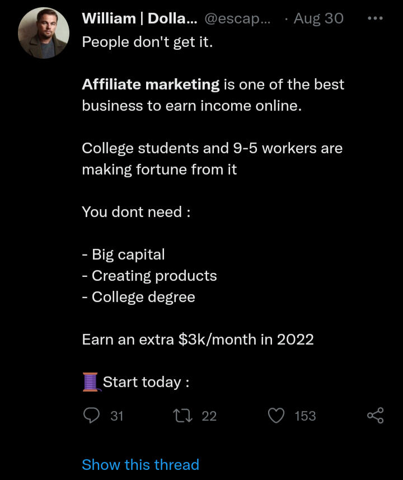Open the share icon menu
The width and height of the screenshot is (403, 480).
[375, 416]
